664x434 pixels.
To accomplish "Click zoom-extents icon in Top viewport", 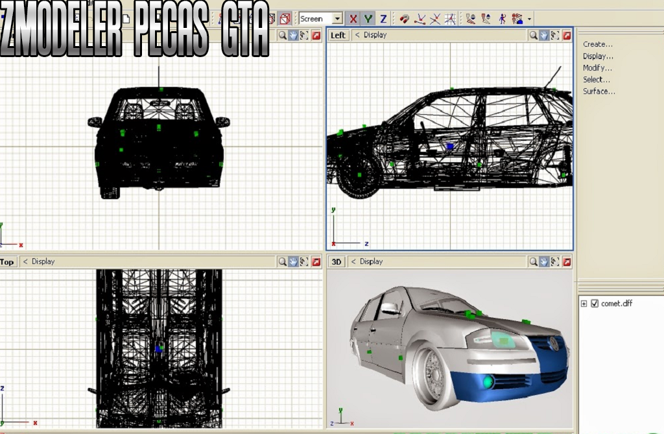I will click(304, 262).
